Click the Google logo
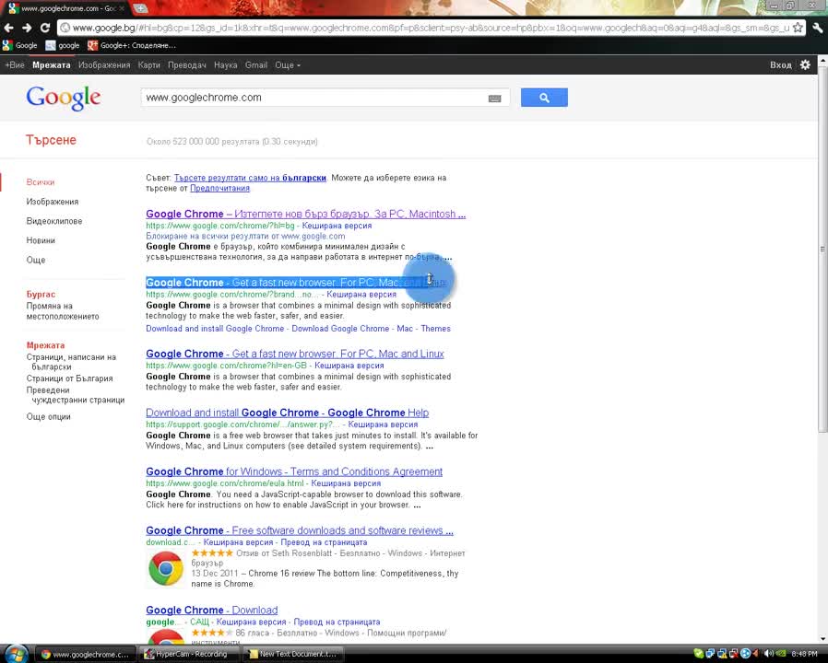This screenshot has width=828, height=663. pos(63,99)
